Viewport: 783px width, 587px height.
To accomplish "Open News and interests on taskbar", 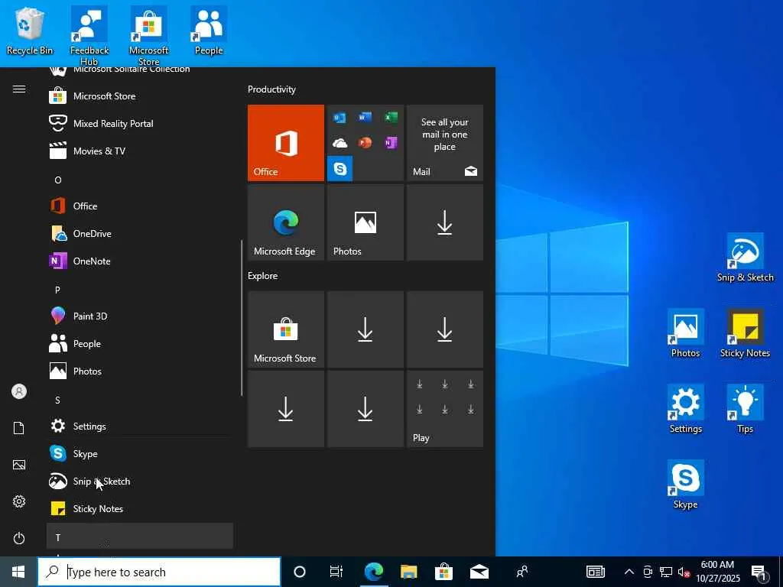I will 595,572.
